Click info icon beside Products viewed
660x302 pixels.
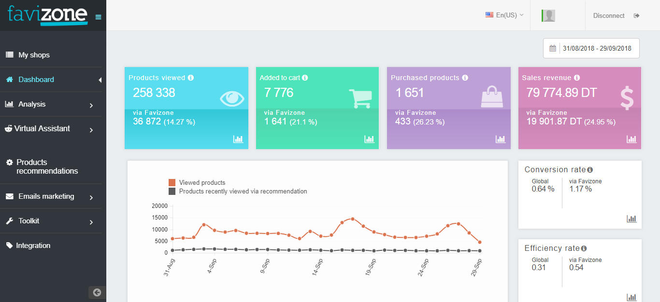[191, 78]
